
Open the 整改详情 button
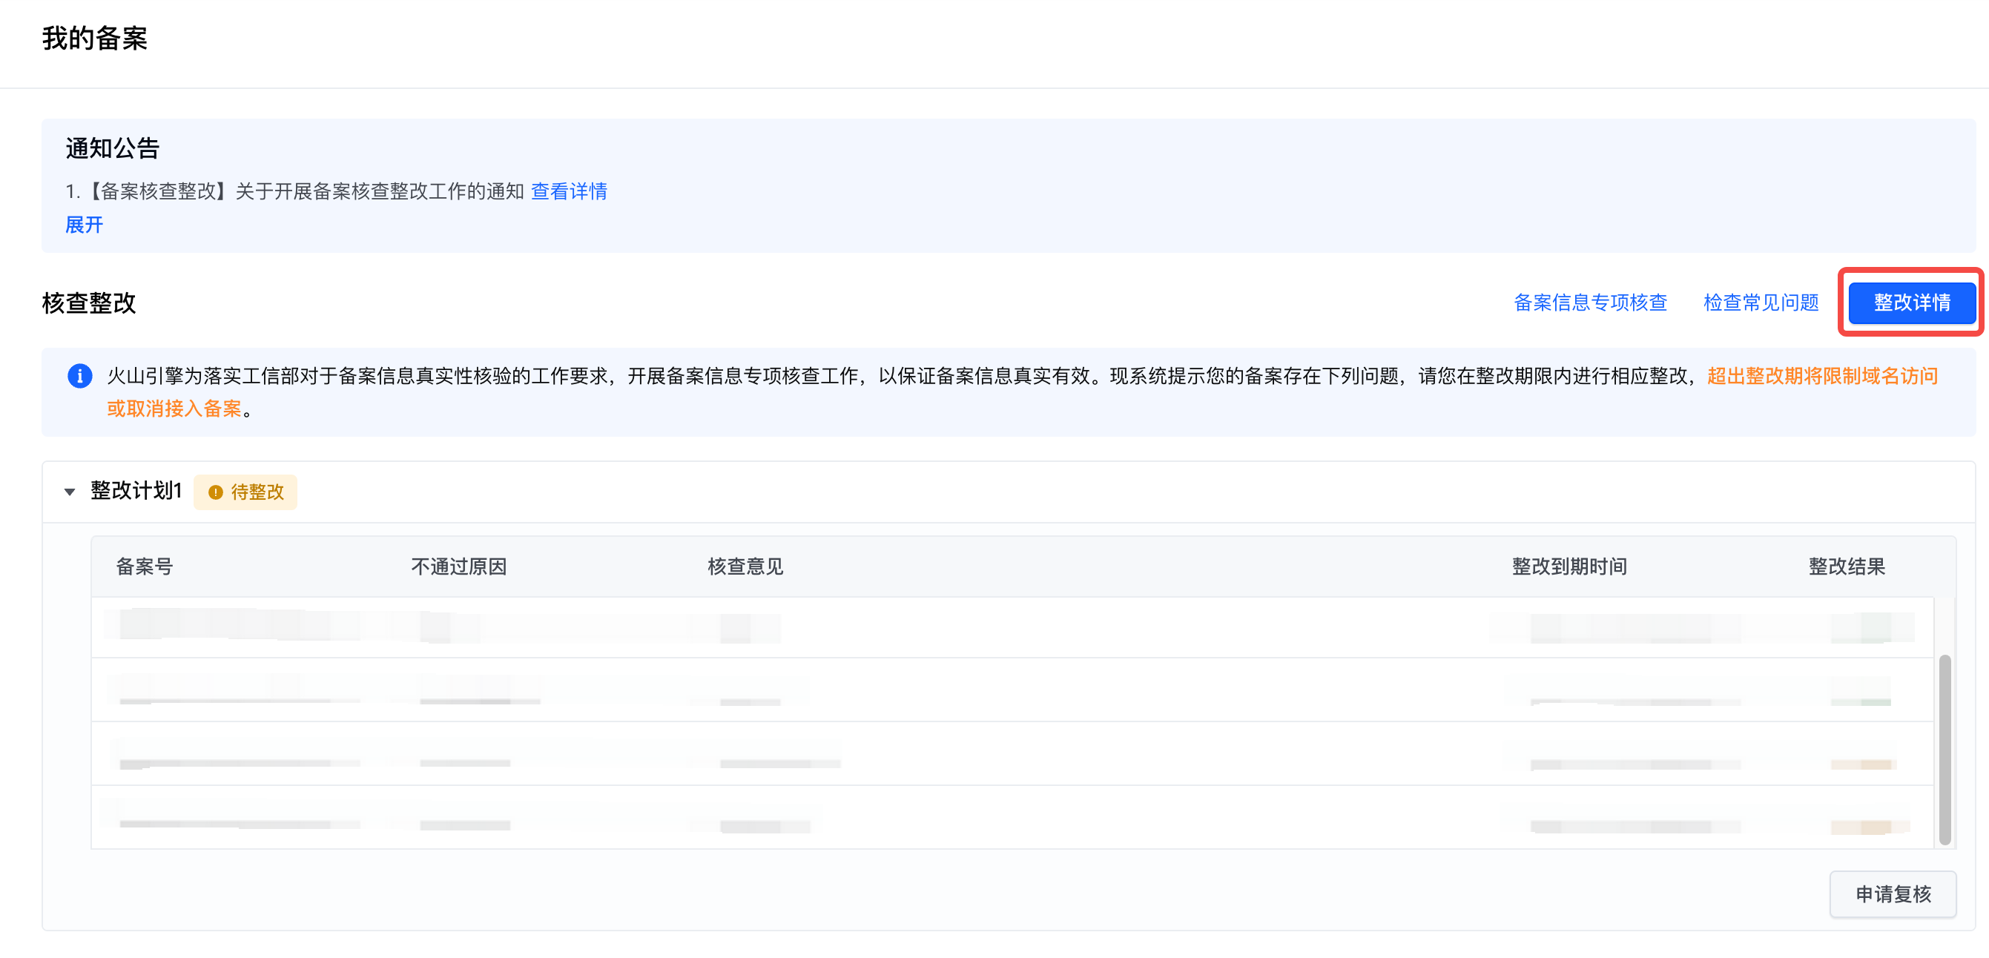tap(1911, 303)
